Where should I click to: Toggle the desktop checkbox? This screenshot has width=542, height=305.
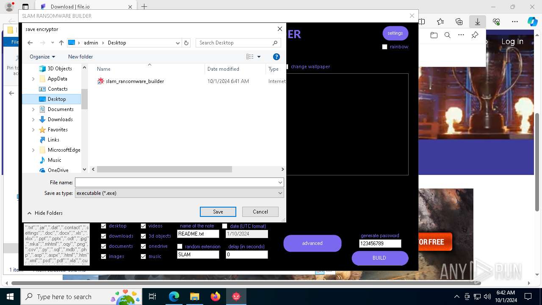point(103,226)
